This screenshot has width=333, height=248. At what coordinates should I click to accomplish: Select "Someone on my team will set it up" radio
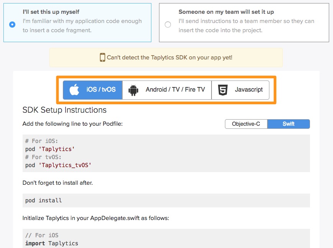click(168, 25)
